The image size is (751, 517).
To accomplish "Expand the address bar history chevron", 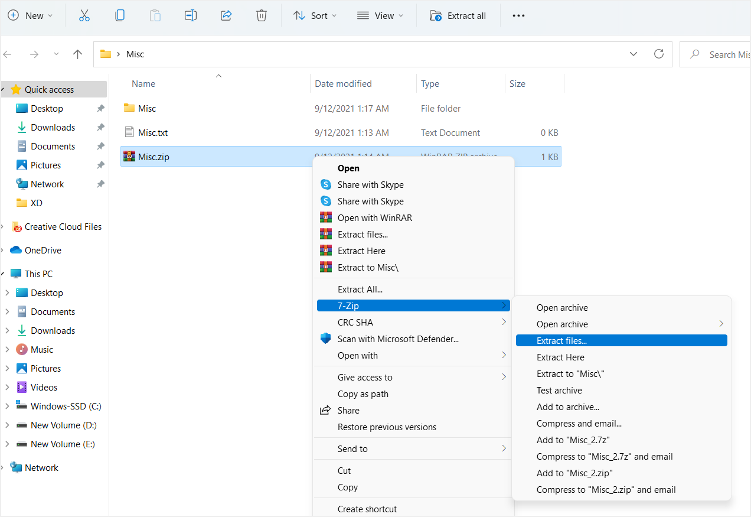I will 634,54.
